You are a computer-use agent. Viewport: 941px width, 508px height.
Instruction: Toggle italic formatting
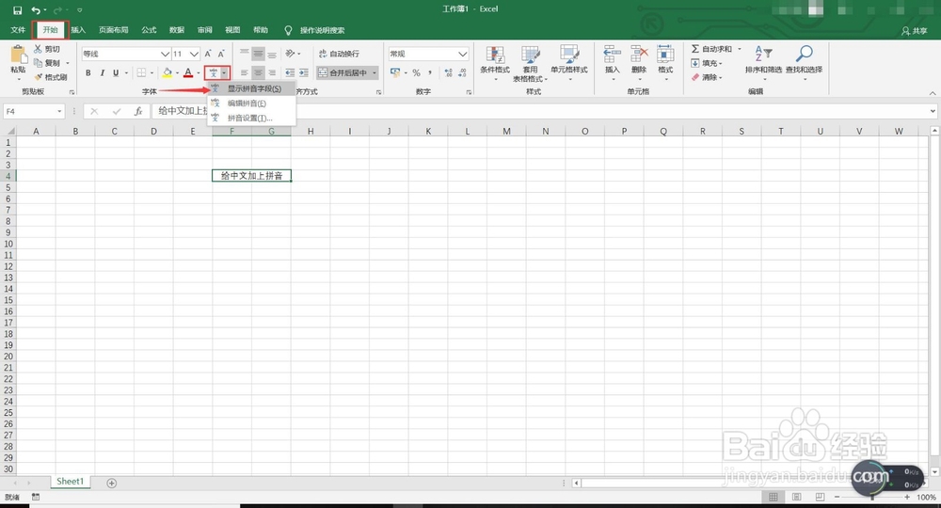pos(102,72)
